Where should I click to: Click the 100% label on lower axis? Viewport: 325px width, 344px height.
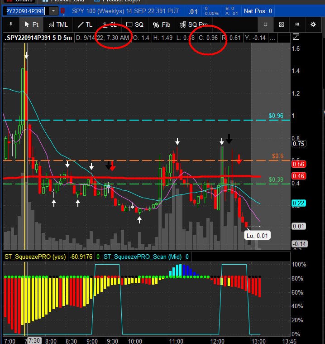pyautogui.click(x=299, y=264)
